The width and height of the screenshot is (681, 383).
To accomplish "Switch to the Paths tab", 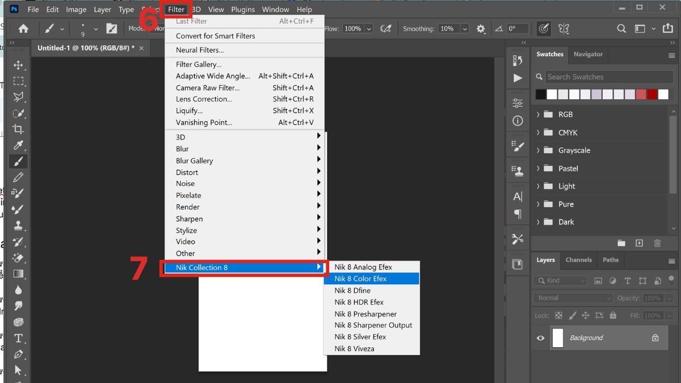I will click(x=611, y=260).
